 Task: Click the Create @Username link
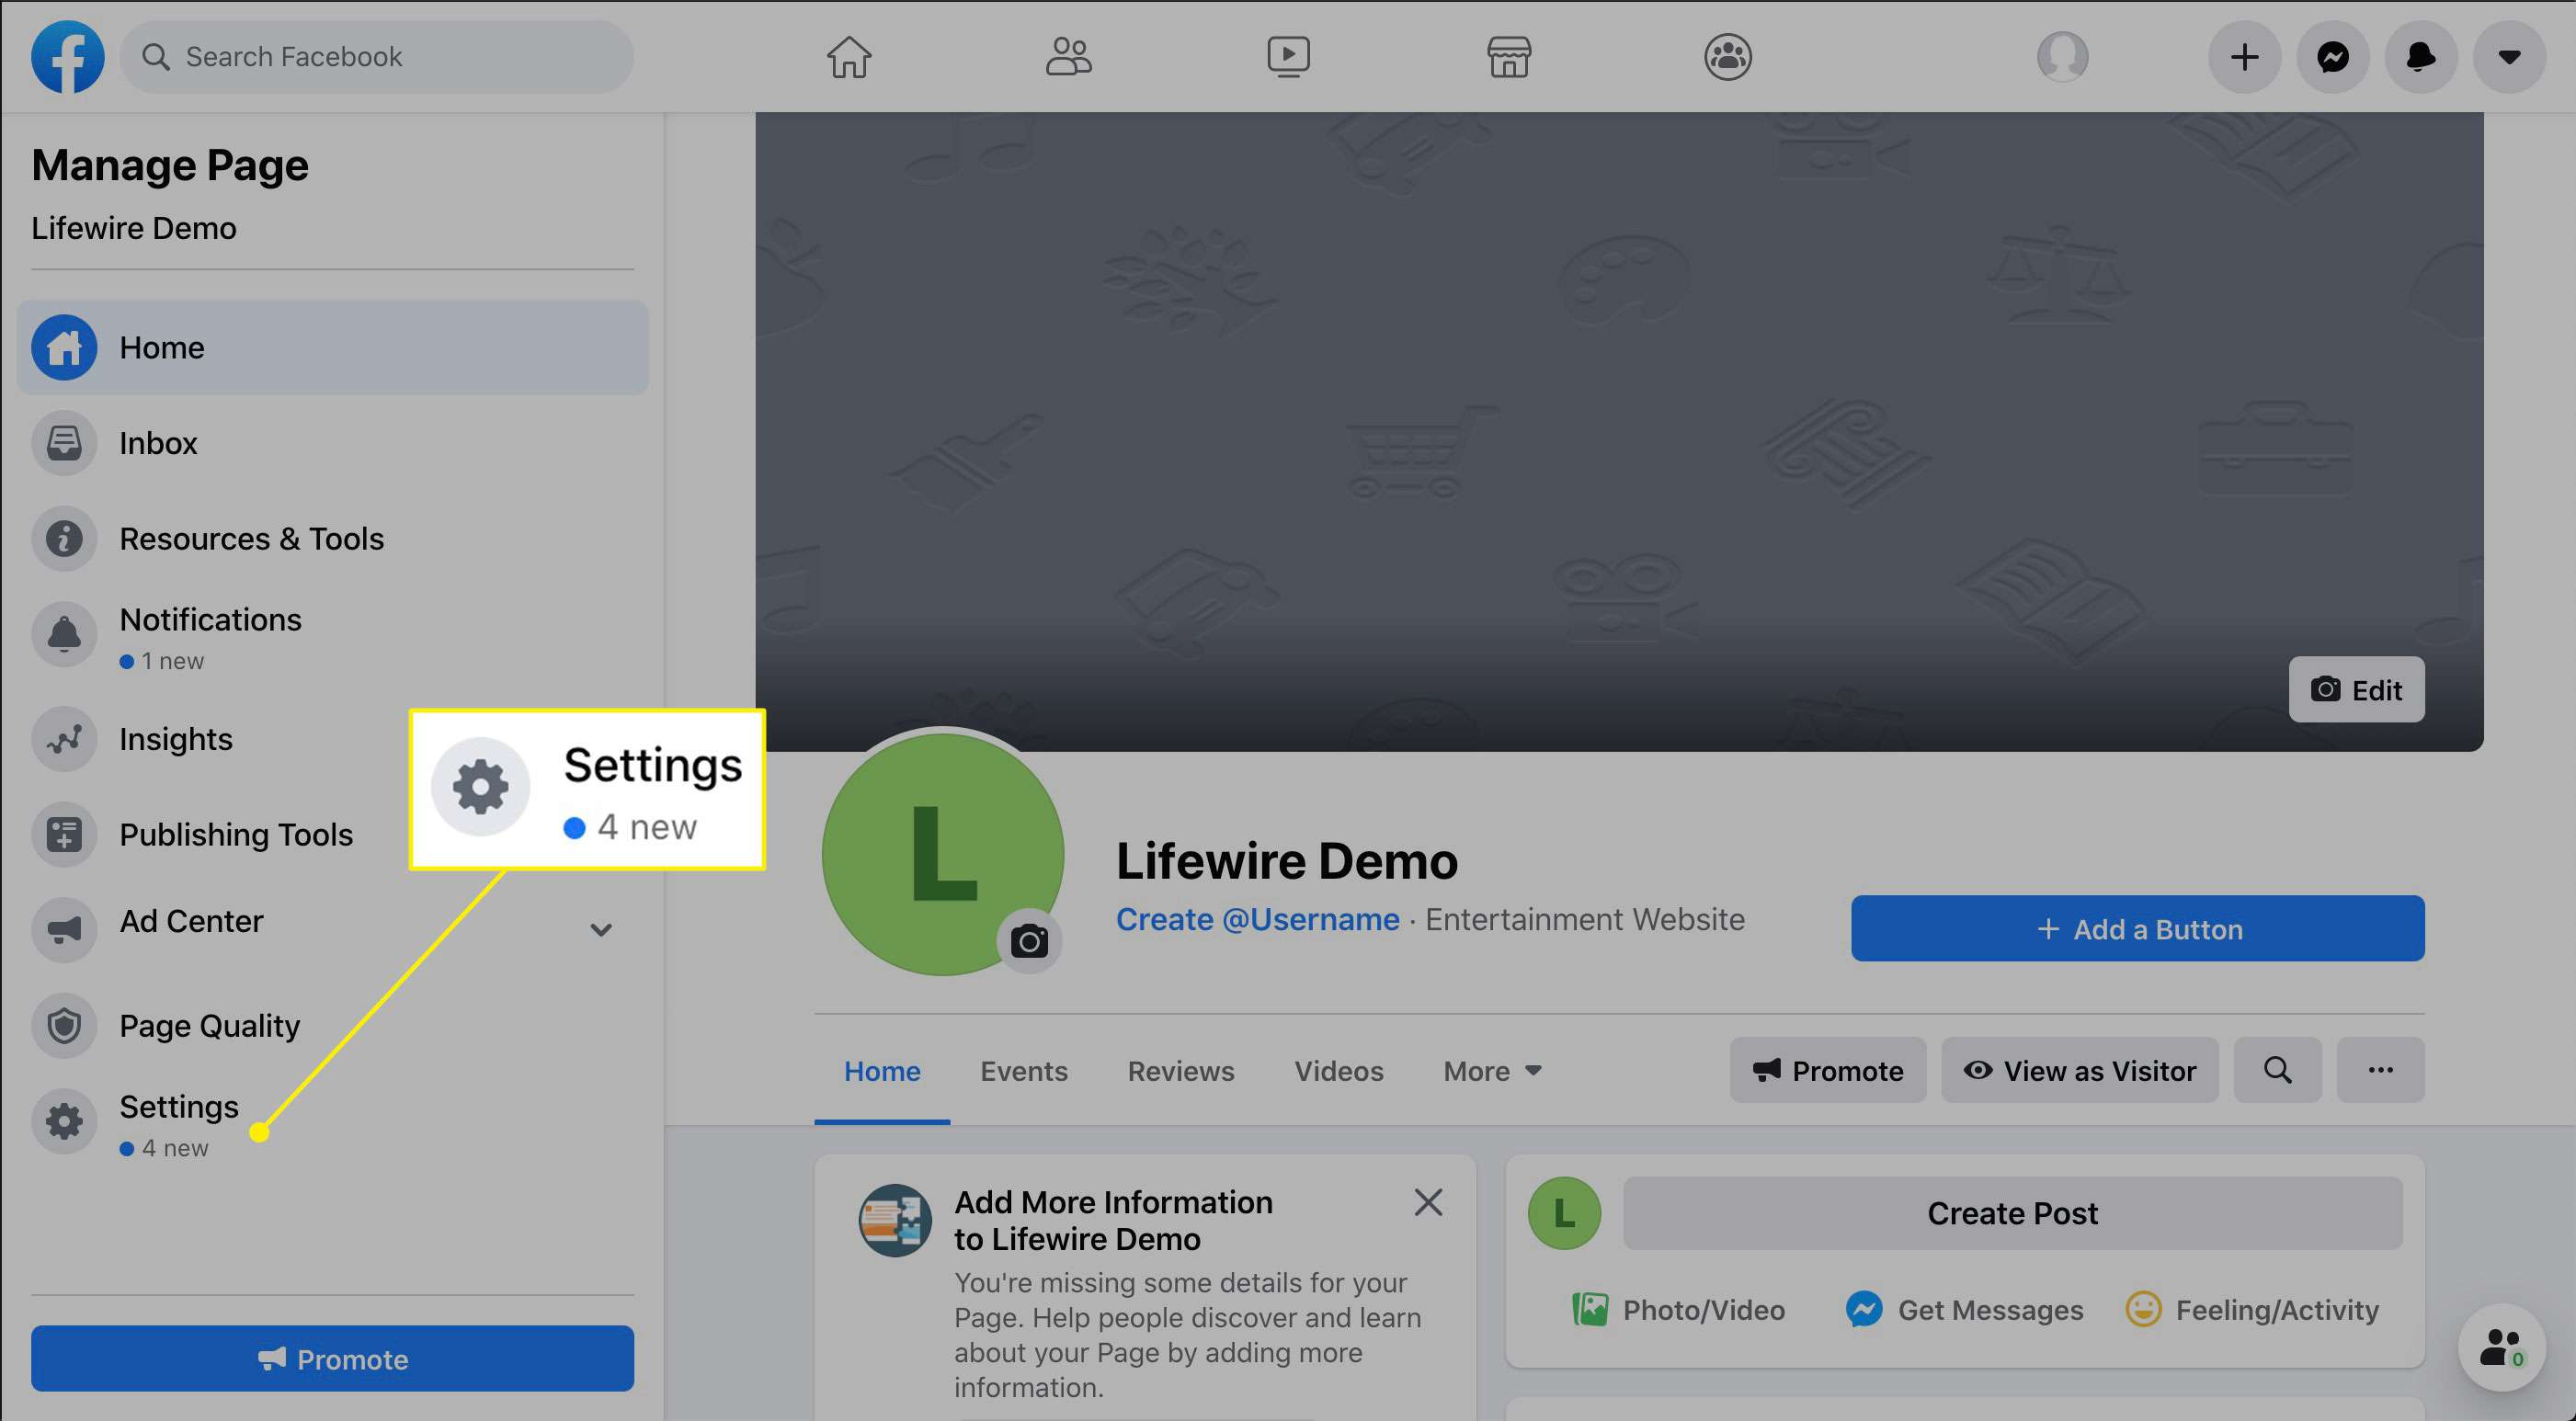click(1257, 919)
